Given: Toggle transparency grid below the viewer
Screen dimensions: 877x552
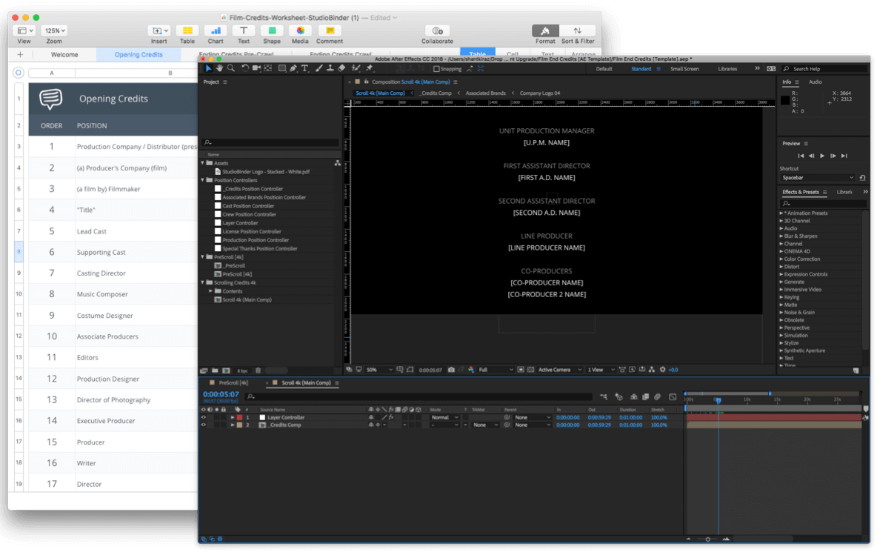Looking at the screenshot, I should pos(530,370).
